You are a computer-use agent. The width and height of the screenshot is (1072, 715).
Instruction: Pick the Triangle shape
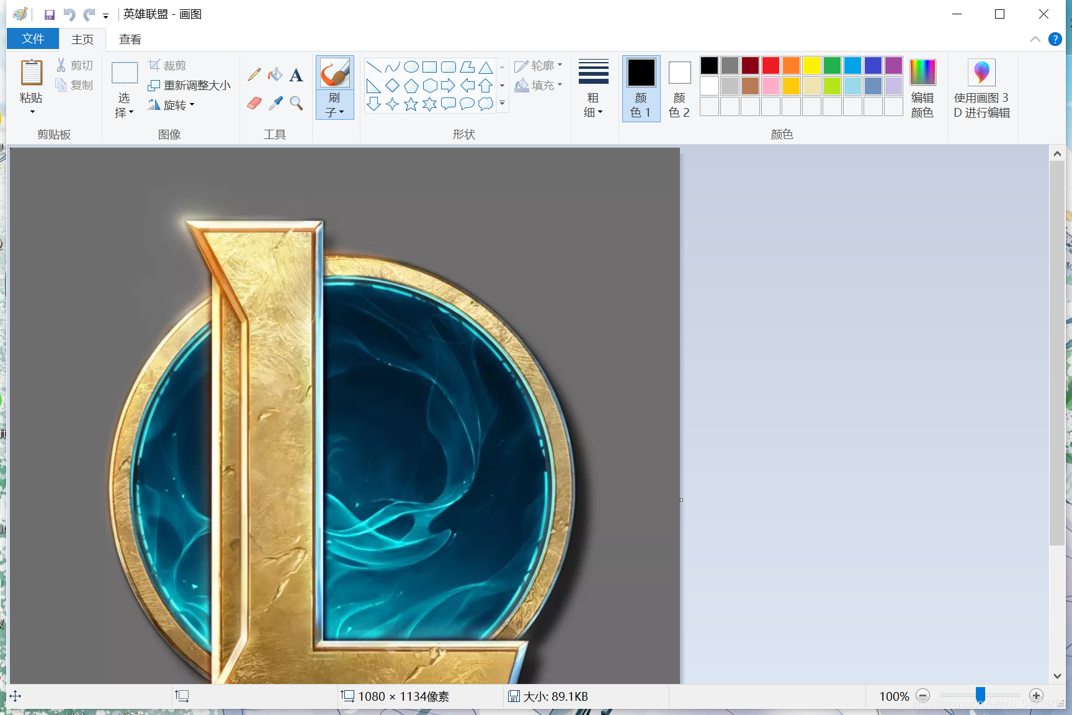[x=486, y=67]
